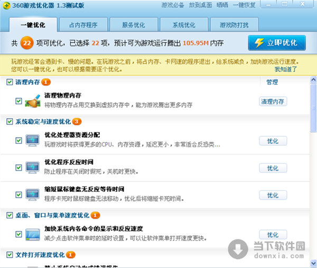The image size is (317, 268).
Task: Open the 占内存程序 tab
Action: (x=83, y=25)
